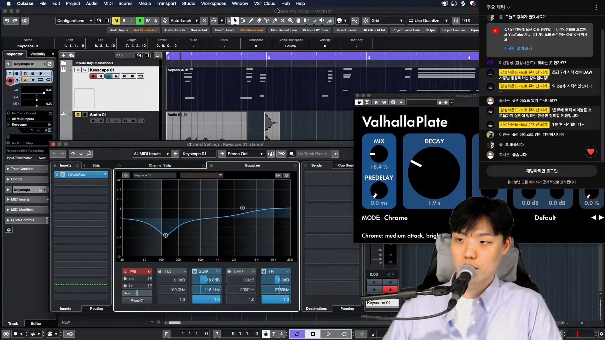Adjust the ValhallaPlate DECAY knob

(x=434, y=173)
